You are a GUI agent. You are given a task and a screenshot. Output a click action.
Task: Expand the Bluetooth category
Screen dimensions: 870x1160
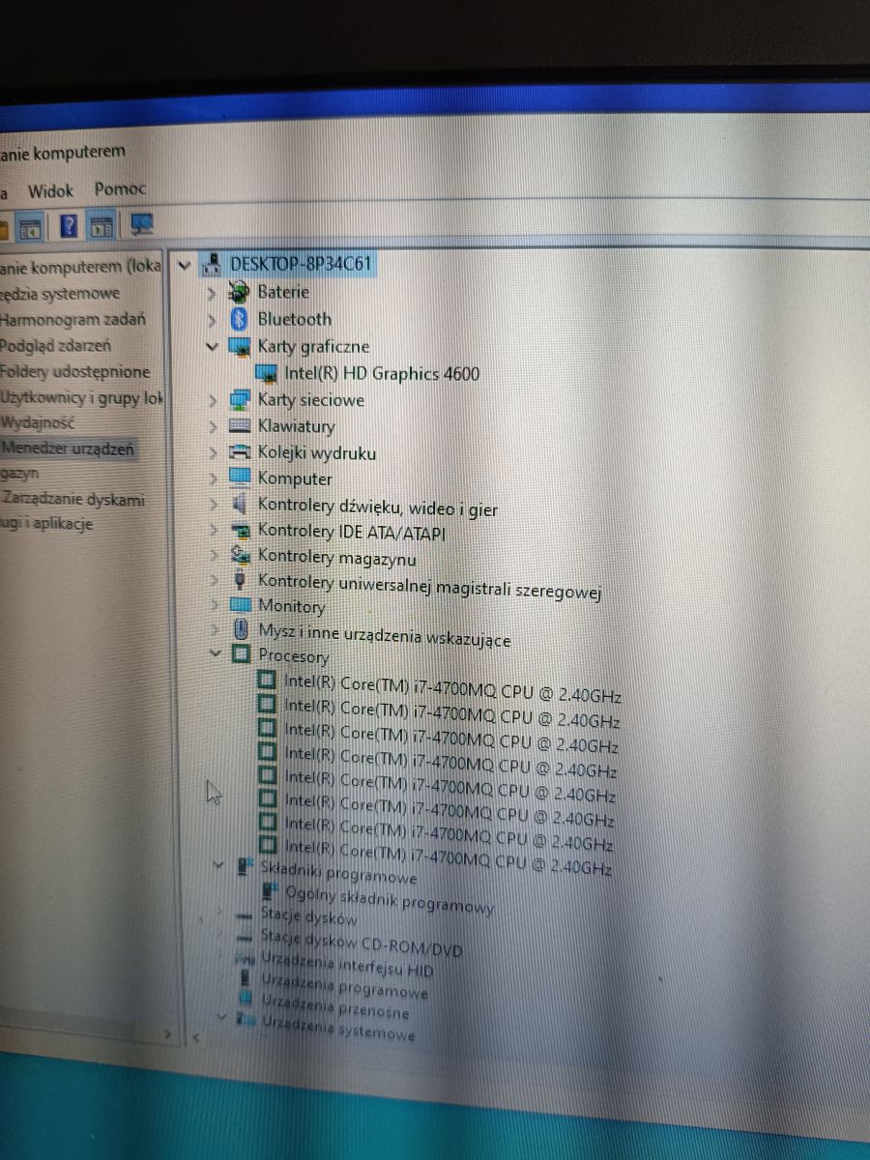point(212,319)
